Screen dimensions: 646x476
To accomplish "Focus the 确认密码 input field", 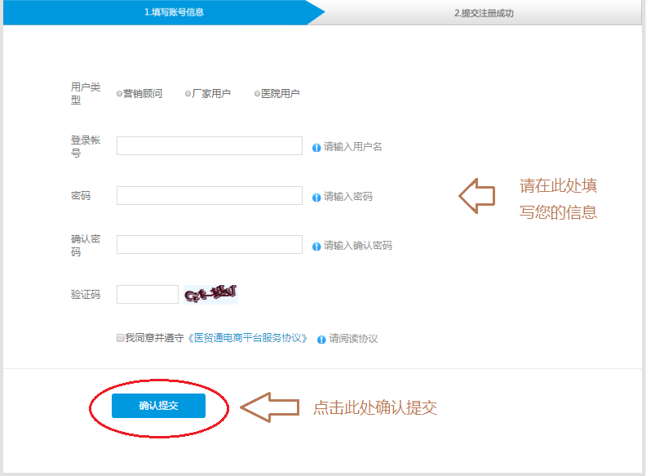I will pyautogui.click(x=210, y=245).
